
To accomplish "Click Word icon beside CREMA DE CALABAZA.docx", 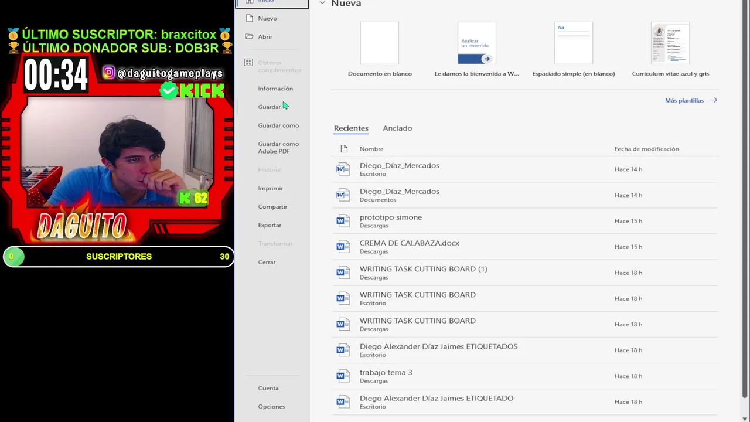I will (343, 247).
